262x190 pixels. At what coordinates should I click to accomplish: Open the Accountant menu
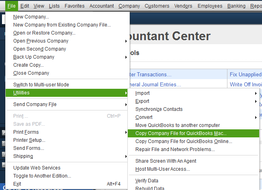tap(102, 6)
